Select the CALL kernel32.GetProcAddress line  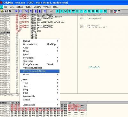tap(48, 22)
